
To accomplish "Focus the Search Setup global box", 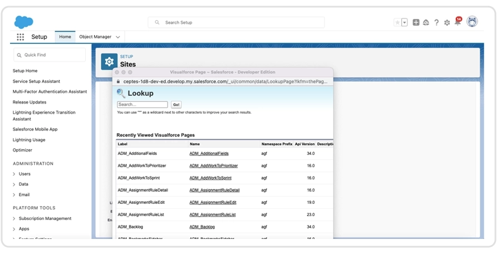I will [236, 22].
